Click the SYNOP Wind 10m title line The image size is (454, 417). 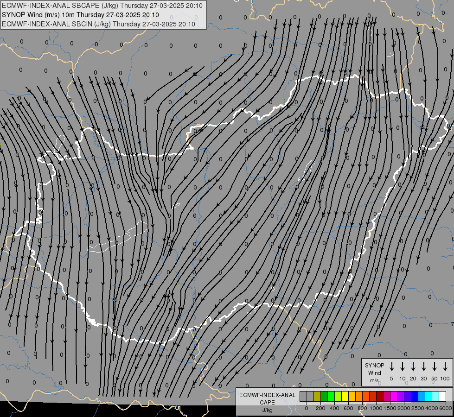(x=81, y=15)
